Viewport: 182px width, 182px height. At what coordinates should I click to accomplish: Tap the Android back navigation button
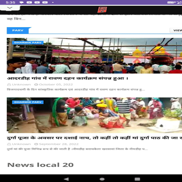pyautogui.click(x=66, y=179)
